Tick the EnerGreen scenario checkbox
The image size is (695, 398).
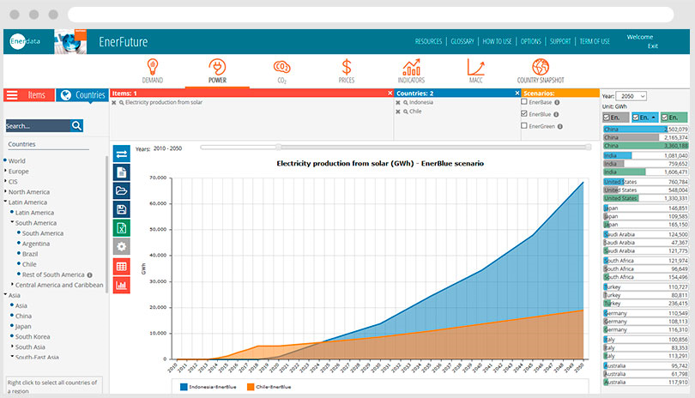(524, 126)
